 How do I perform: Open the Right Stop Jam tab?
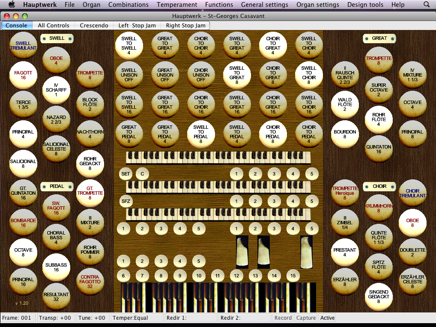[186, 25]
